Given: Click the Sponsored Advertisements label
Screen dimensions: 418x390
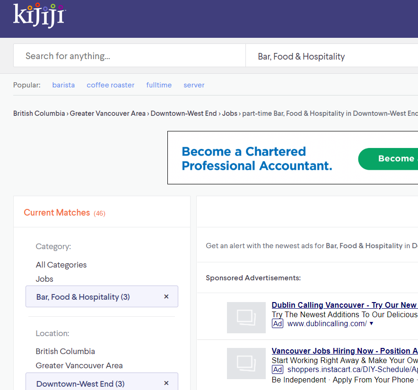Looking at the screenshot, I should (x=253, y=278).
